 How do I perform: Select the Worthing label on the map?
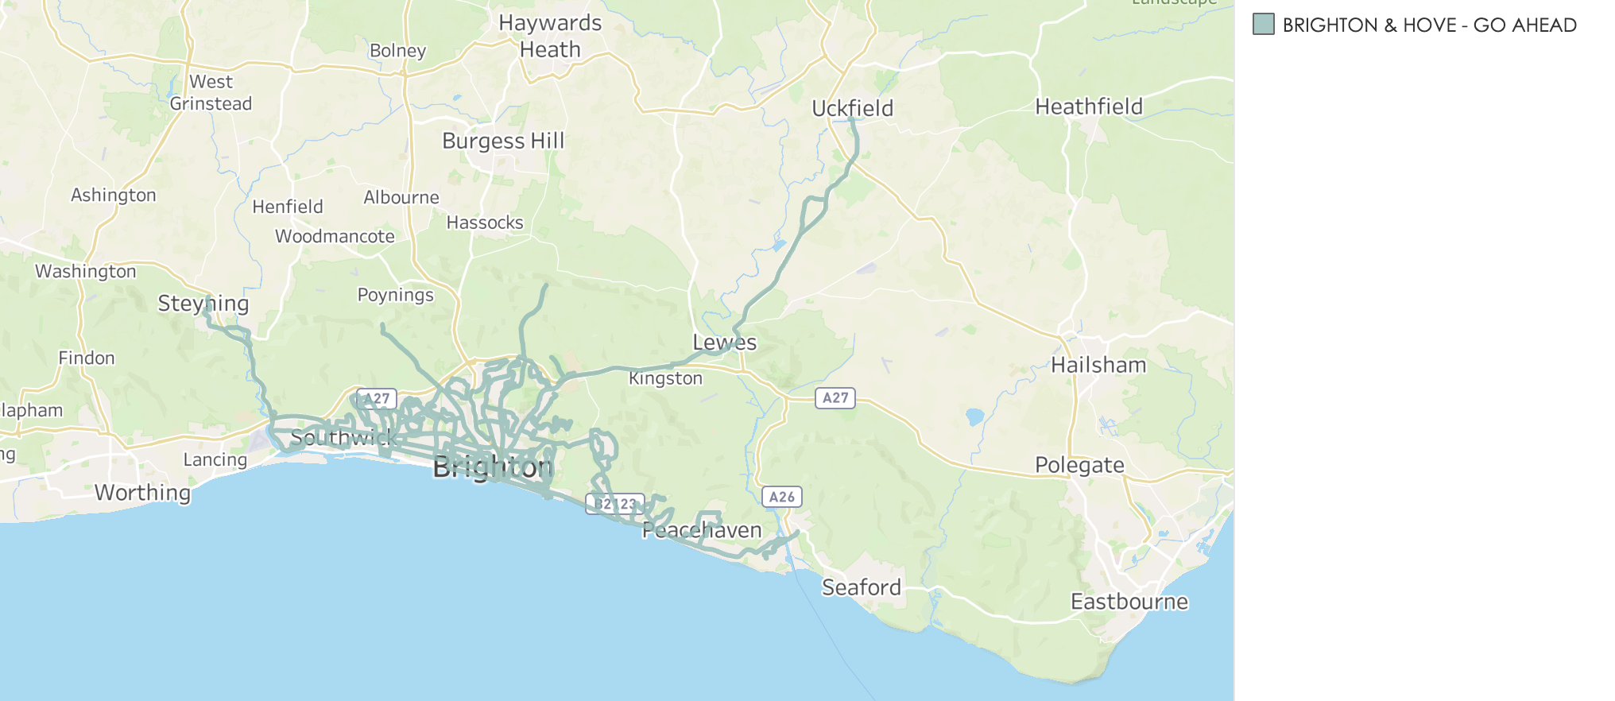tap(143, 493)
